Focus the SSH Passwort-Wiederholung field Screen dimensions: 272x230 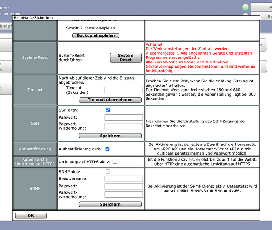coord(124,126)
